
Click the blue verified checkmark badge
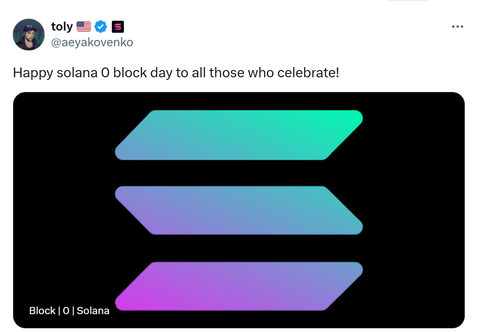(x=101, y=27)
